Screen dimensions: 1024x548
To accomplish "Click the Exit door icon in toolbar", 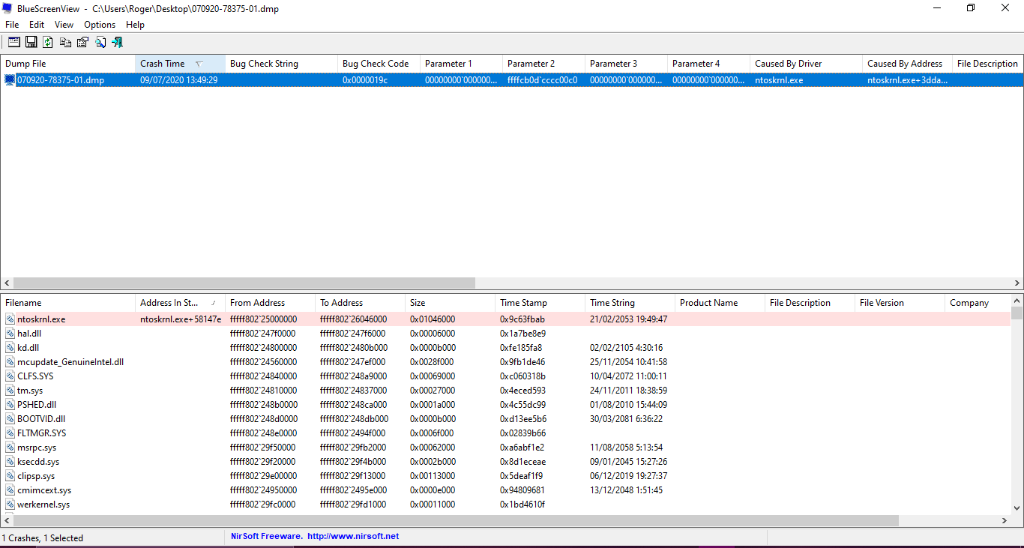I will (x=117, y=42).
